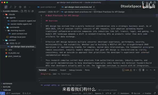The width and height of the screenshot is (158, 95).
Task: Split the terminal panel
Action: coord(140,70)
